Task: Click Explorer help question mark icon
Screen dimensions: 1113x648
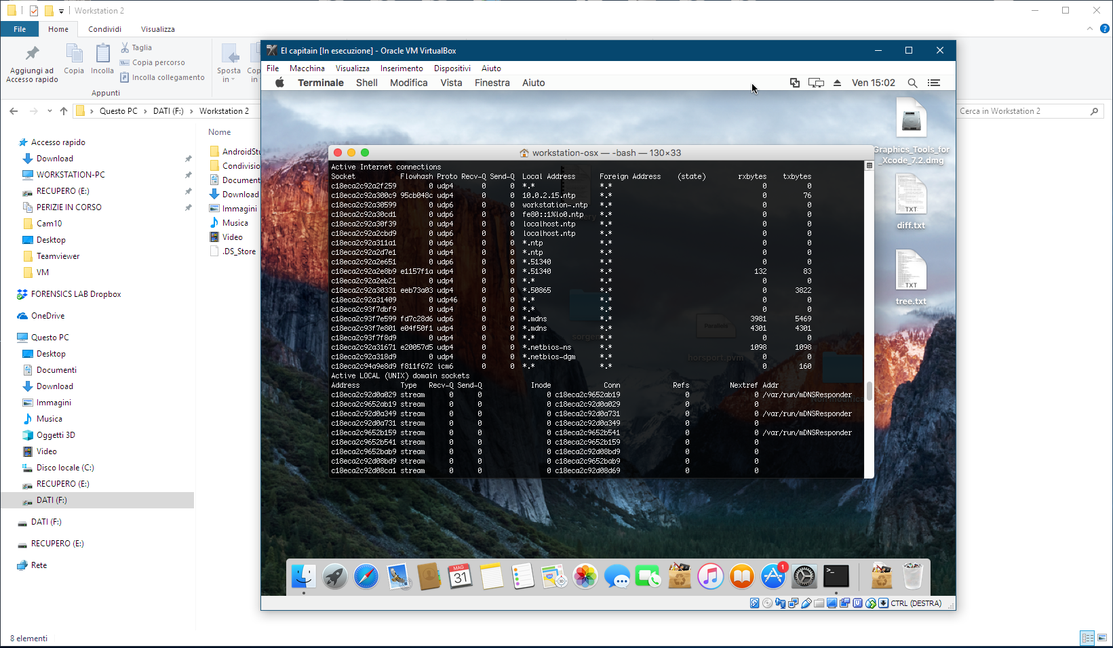Action: [x=1104, y=28]
